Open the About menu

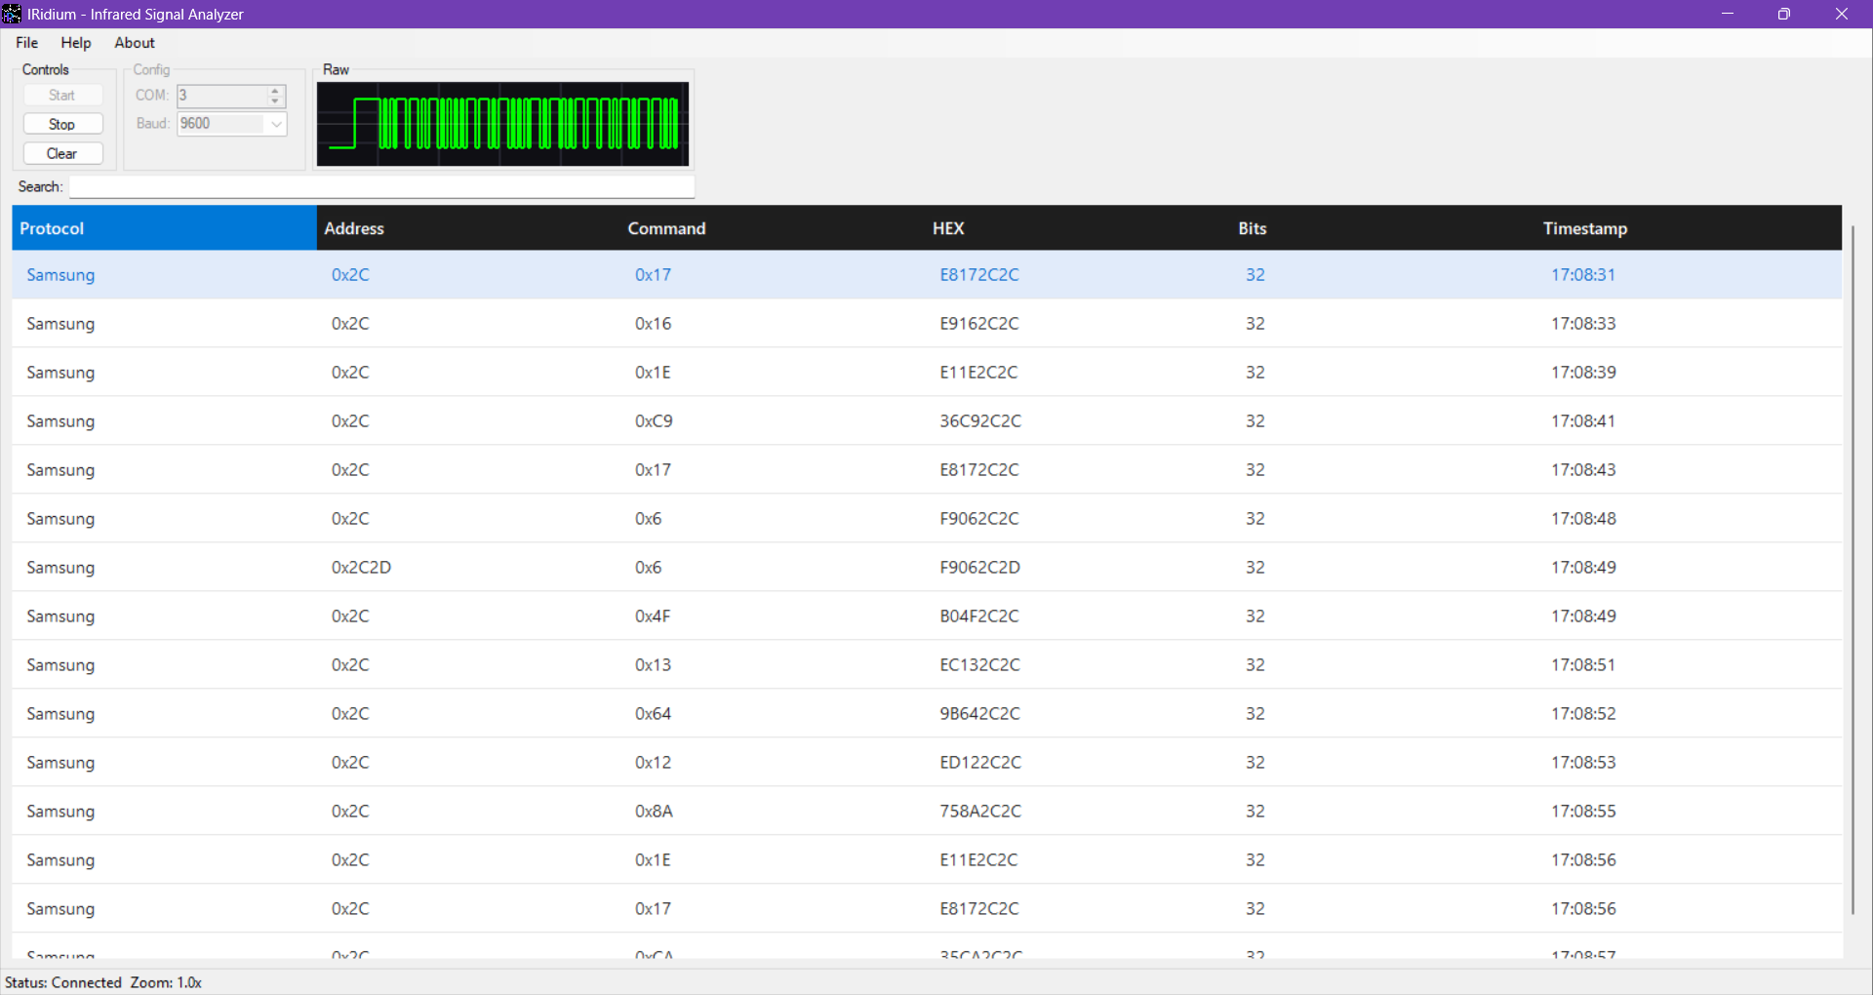135,43
